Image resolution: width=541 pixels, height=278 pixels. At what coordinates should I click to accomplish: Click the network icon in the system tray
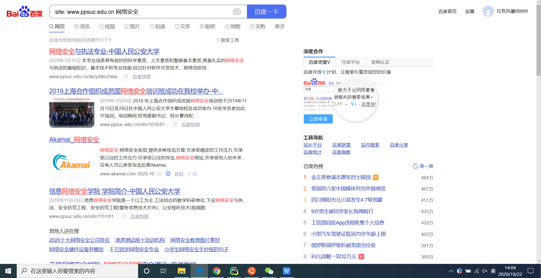[x=477, y=271]
